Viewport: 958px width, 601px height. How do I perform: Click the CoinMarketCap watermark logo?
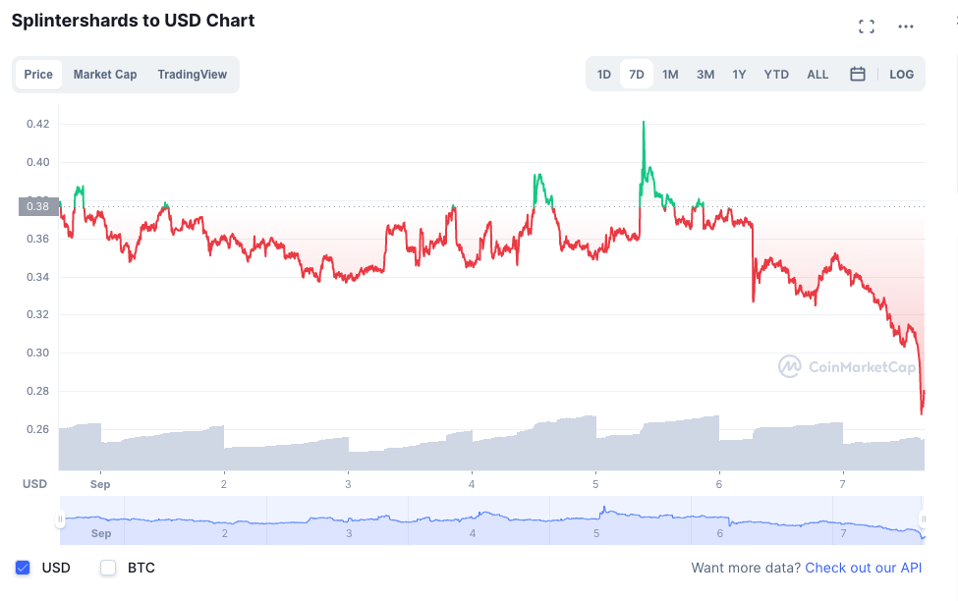[847, 367]
